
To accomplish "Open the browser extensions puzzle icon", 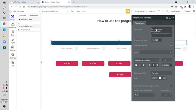I will 185,7.
